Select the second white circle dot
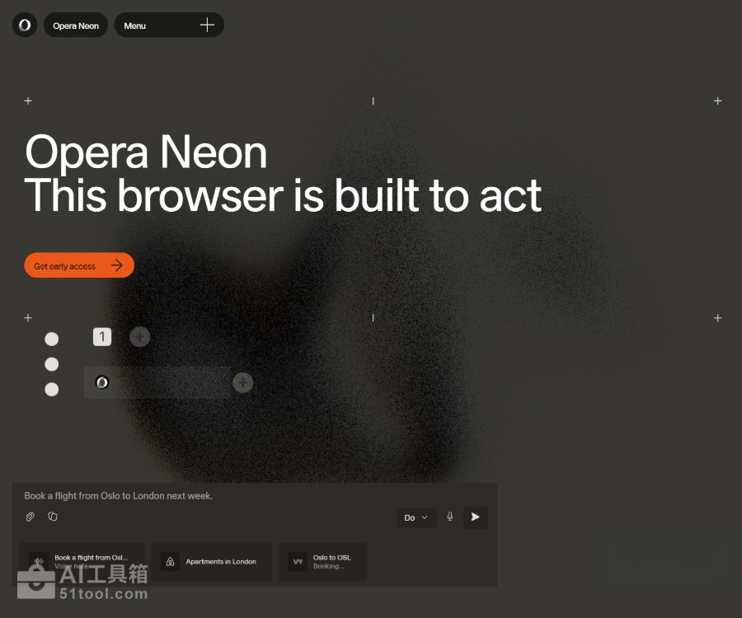 pos(52,364)
